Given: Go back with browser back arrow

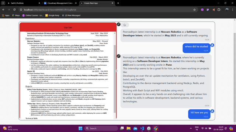Looking at the screenshot, I should point(3,10).
